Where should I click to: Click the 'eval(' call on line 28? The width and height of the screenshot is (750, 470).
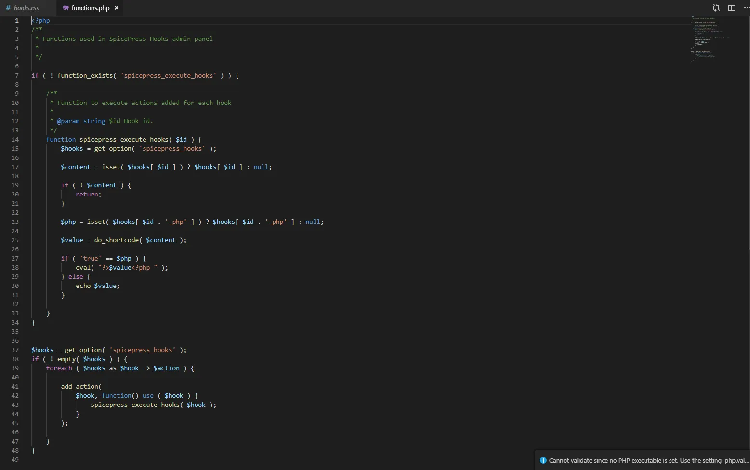(x=85, y=267)
